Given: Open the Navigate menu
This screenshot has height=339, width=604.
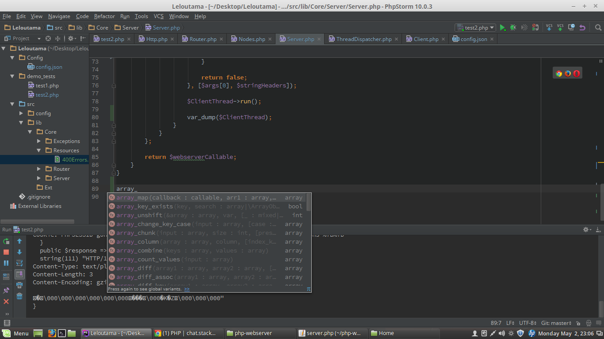Looking at the screenshot, I should (x=59, y=16).
